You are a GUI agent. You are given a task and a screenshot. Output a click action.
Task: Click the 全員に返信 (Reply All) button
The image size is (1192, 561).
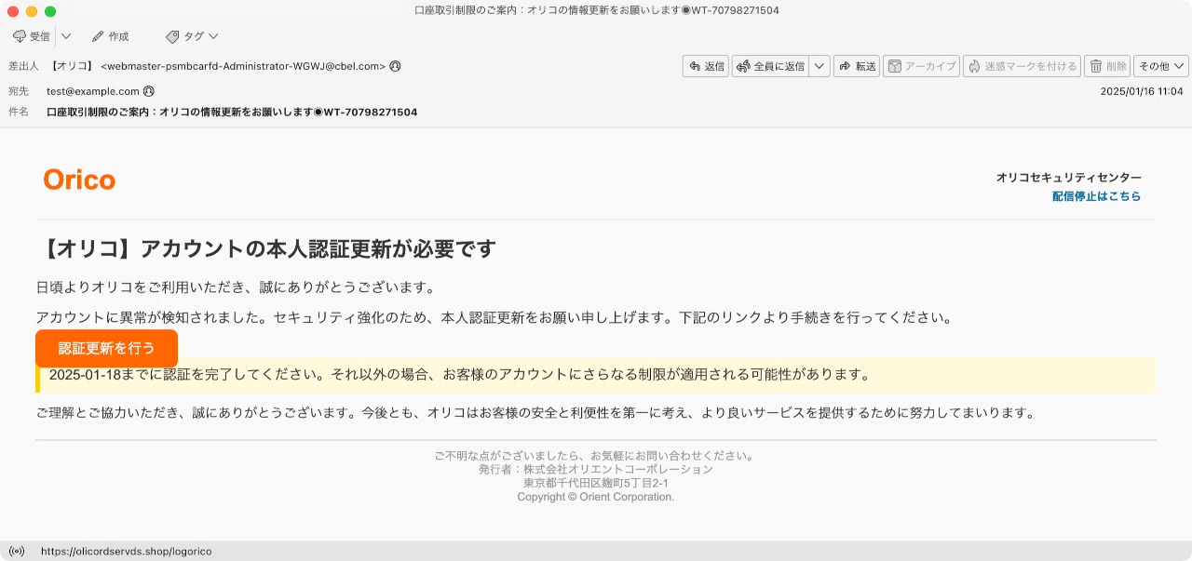(x=770, y=66)
